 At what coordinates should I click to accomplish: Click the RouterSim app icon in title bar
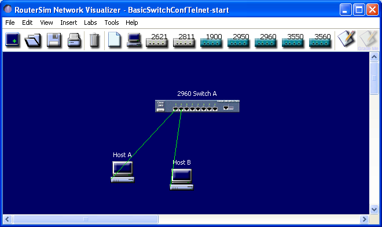tap(8, 9)
